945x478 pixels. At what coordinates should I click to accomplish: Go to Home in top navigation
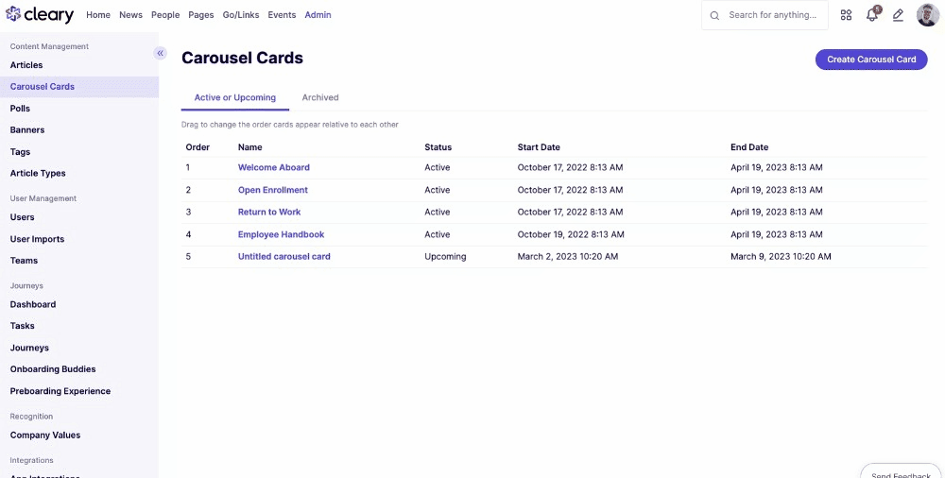click(x=98, y=15)
